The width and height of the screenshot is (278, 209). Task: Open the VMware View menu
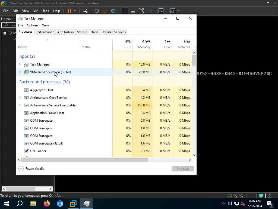(26, 11)
